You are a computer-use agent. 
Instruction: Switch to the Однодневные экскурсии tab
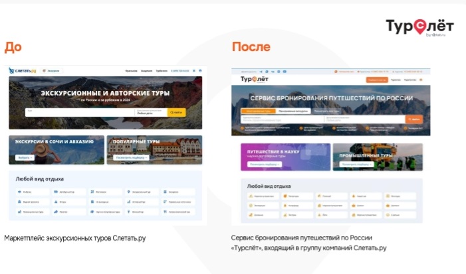[293, 111]
